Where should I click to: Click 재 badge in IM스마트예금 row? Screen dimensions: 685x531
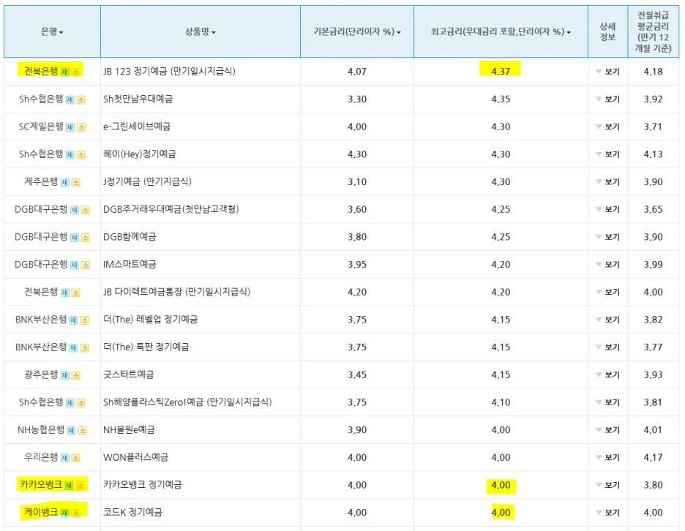[x=75, y=265]
